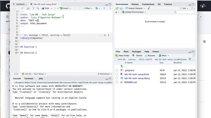Screen dimensions: 211x118
Task: Open the History tab
Action: [135, 4]
